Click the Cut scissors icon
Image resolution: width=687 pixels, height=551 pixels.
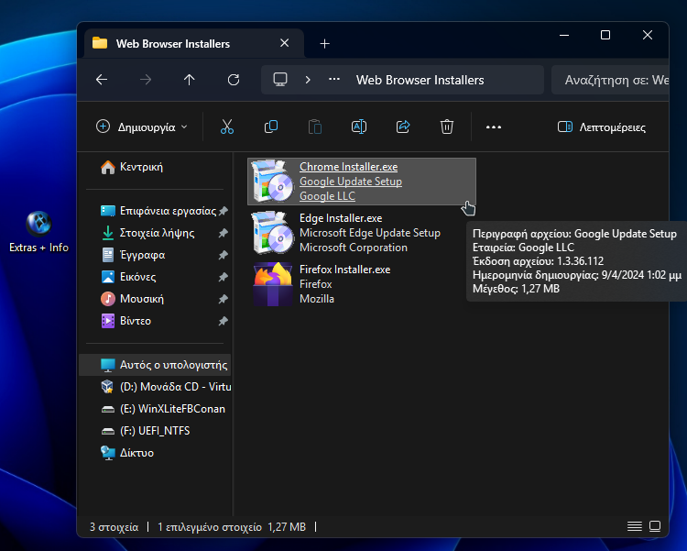227,127
